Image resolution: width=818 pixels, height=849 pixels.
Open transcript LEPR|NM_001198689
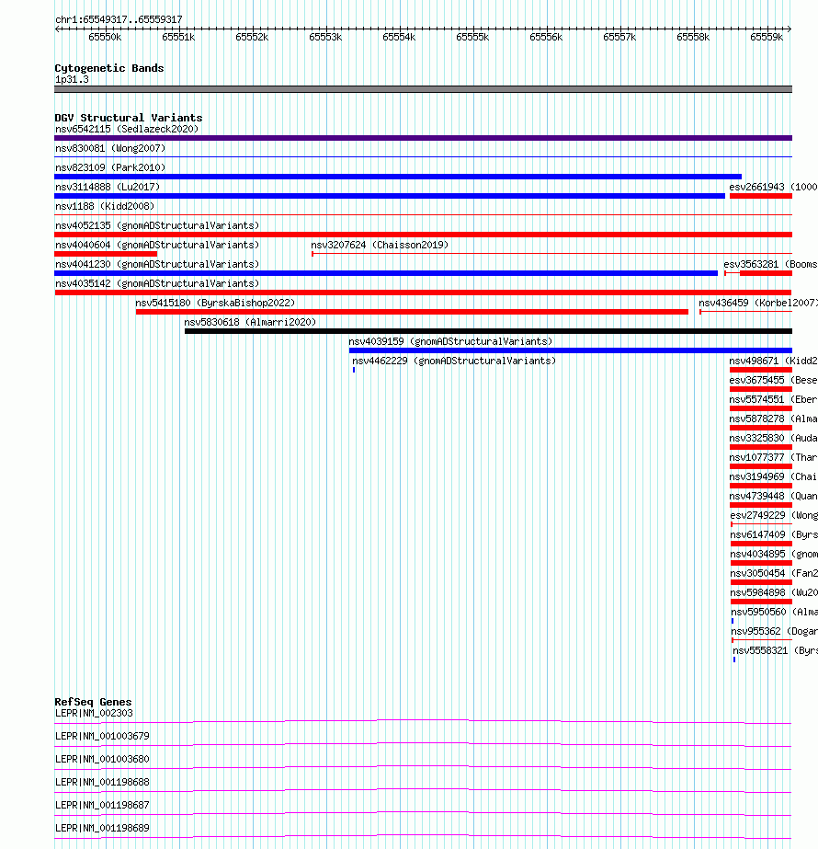pos(102,829)
